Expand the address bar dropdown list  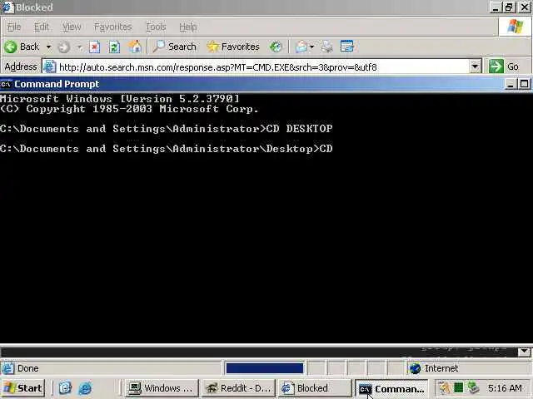click(476, 66)
